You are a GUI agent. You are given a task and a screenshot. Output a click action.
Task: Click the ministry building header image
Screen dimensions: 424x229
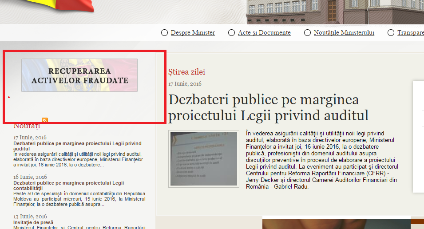coord(335,12)
